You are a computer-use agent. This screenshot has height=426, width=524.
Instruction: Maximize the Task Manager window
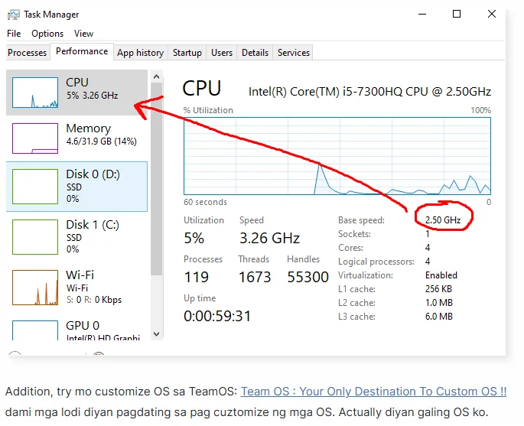(457, 14)
